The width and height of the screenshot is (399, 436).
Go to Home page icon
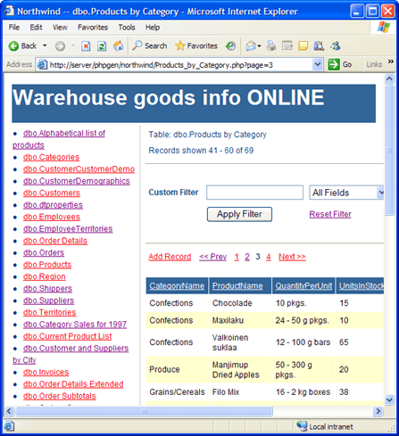[118, 45]
